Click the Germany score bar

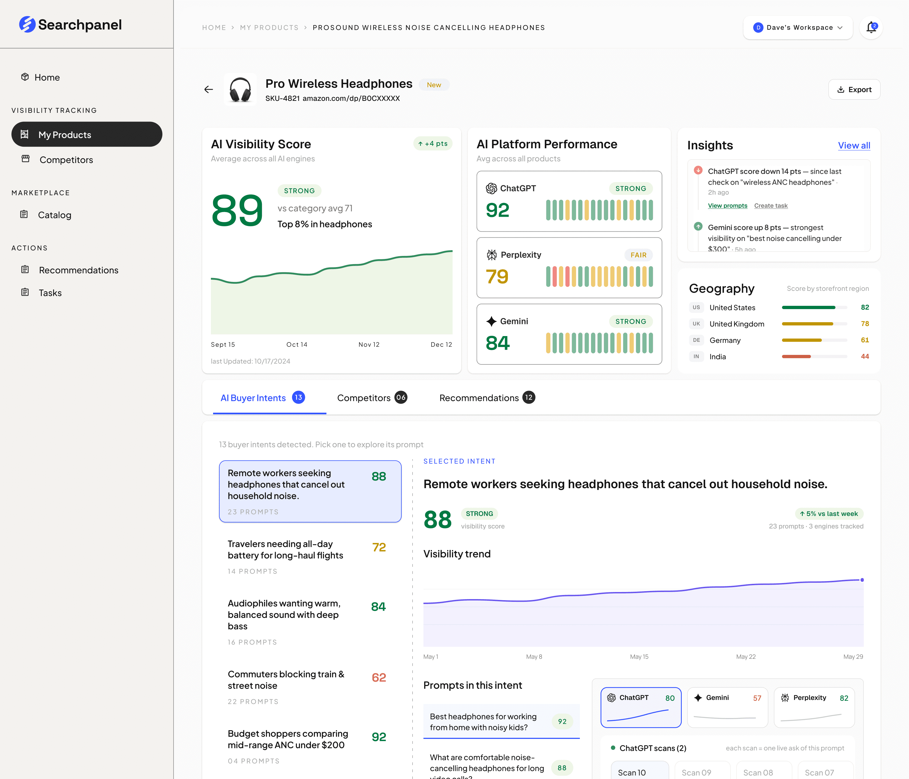pyautogui.click(x=814, y=340)
